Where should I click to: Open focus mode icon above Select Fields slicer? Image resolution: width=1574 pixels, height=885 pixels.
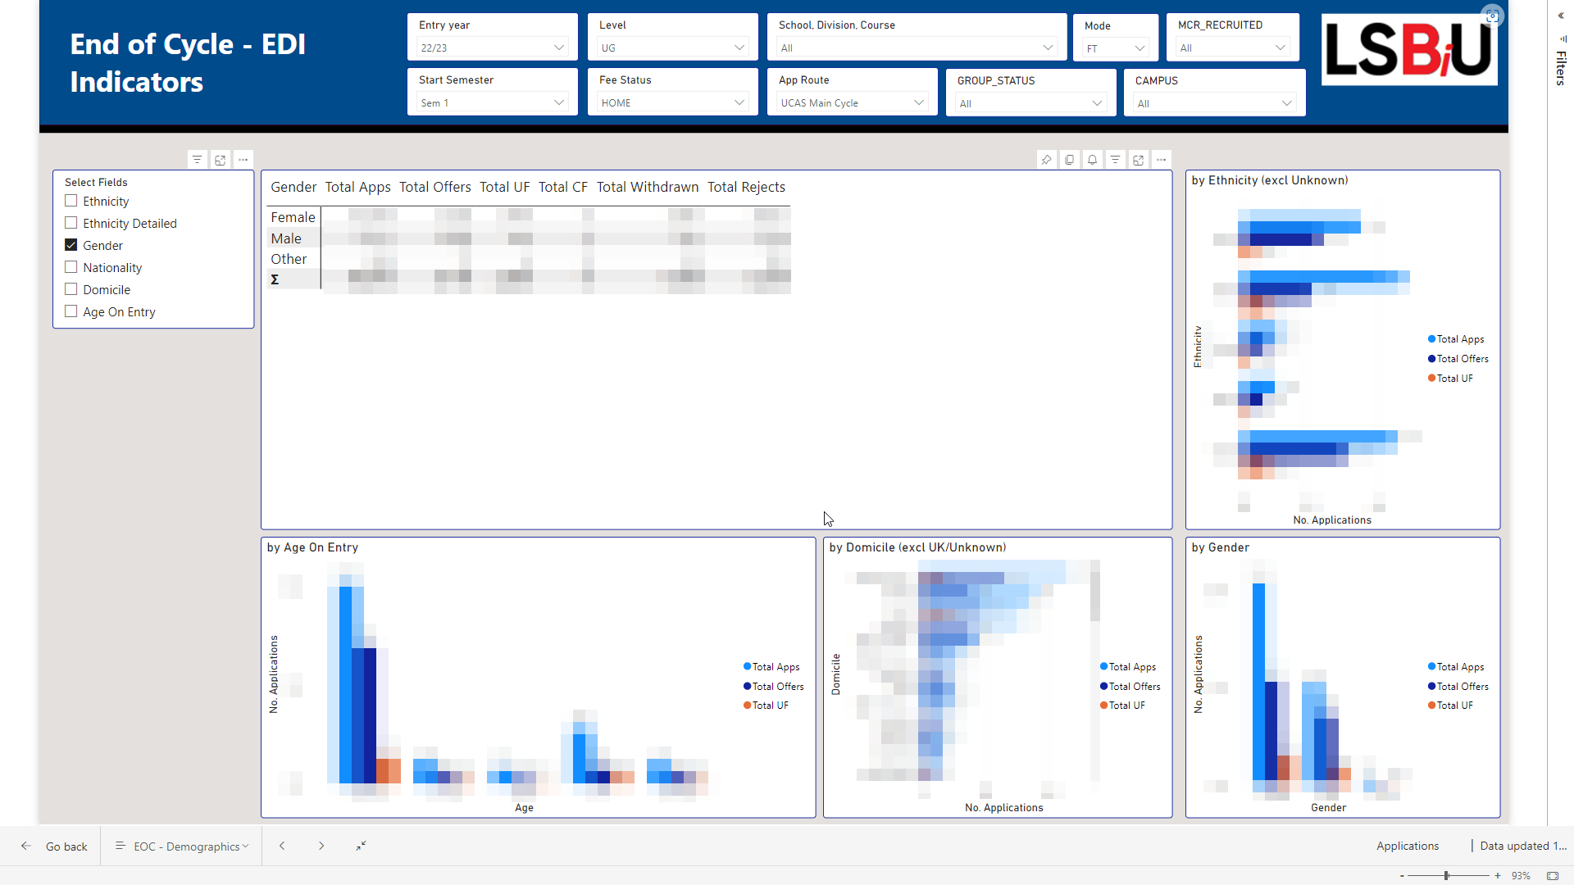pyautogui.click(x=220, y=160)
